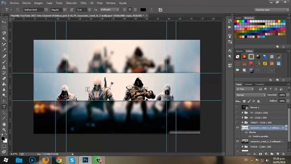Click the black text color swatch

click(x=143, y=10)
